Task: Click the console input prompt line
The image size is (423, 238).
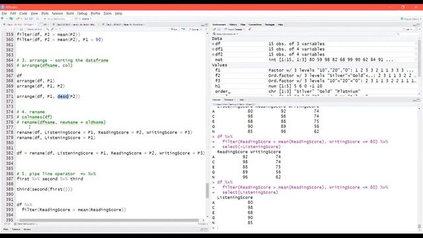Action: tap(315, 228)
